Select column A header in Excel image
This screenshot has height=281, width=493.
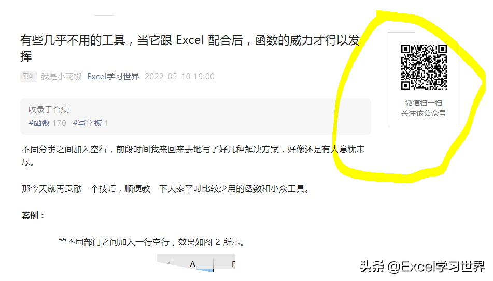click(193, 264)
